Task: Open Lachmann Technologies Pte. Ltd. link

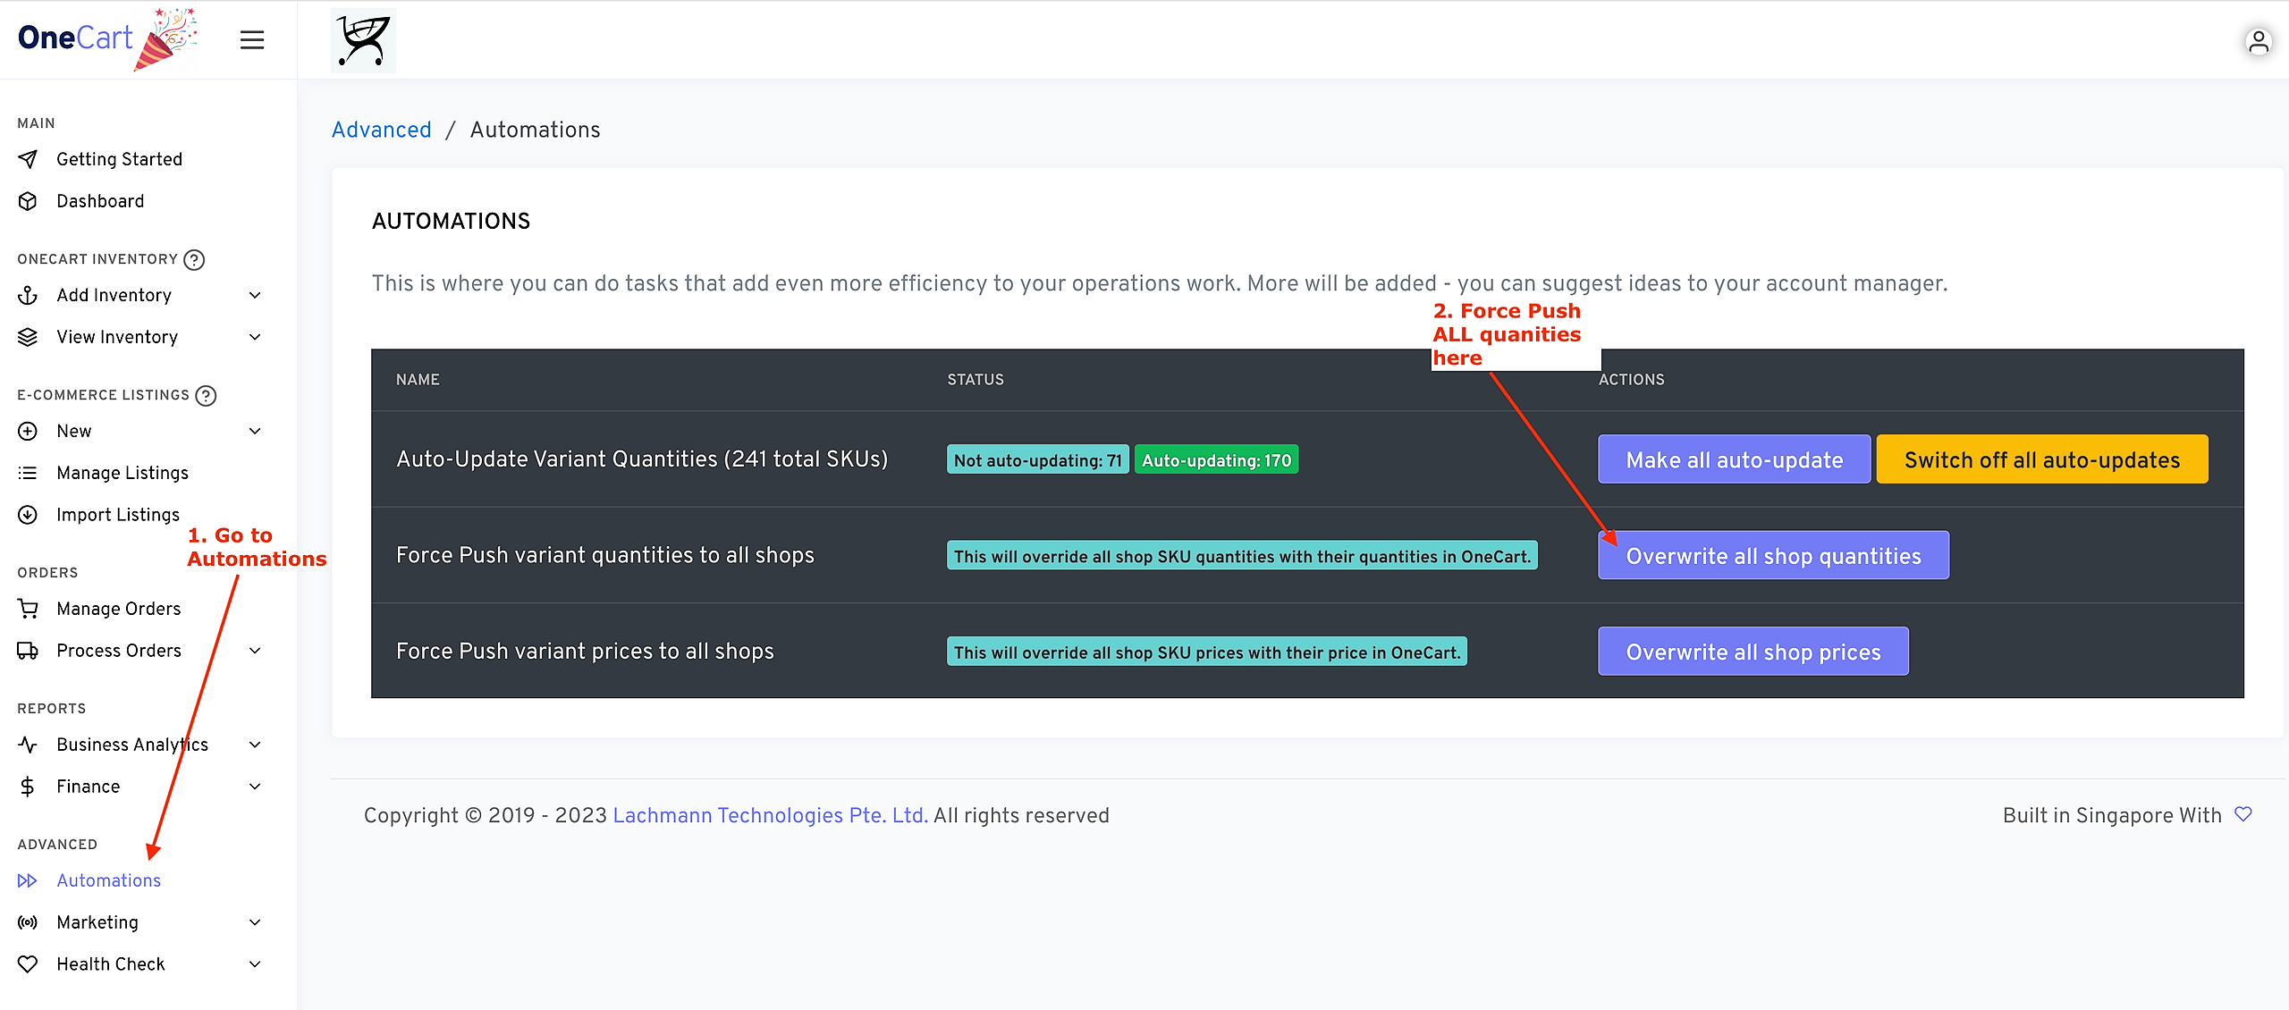Action: click(x=770, y=815)
